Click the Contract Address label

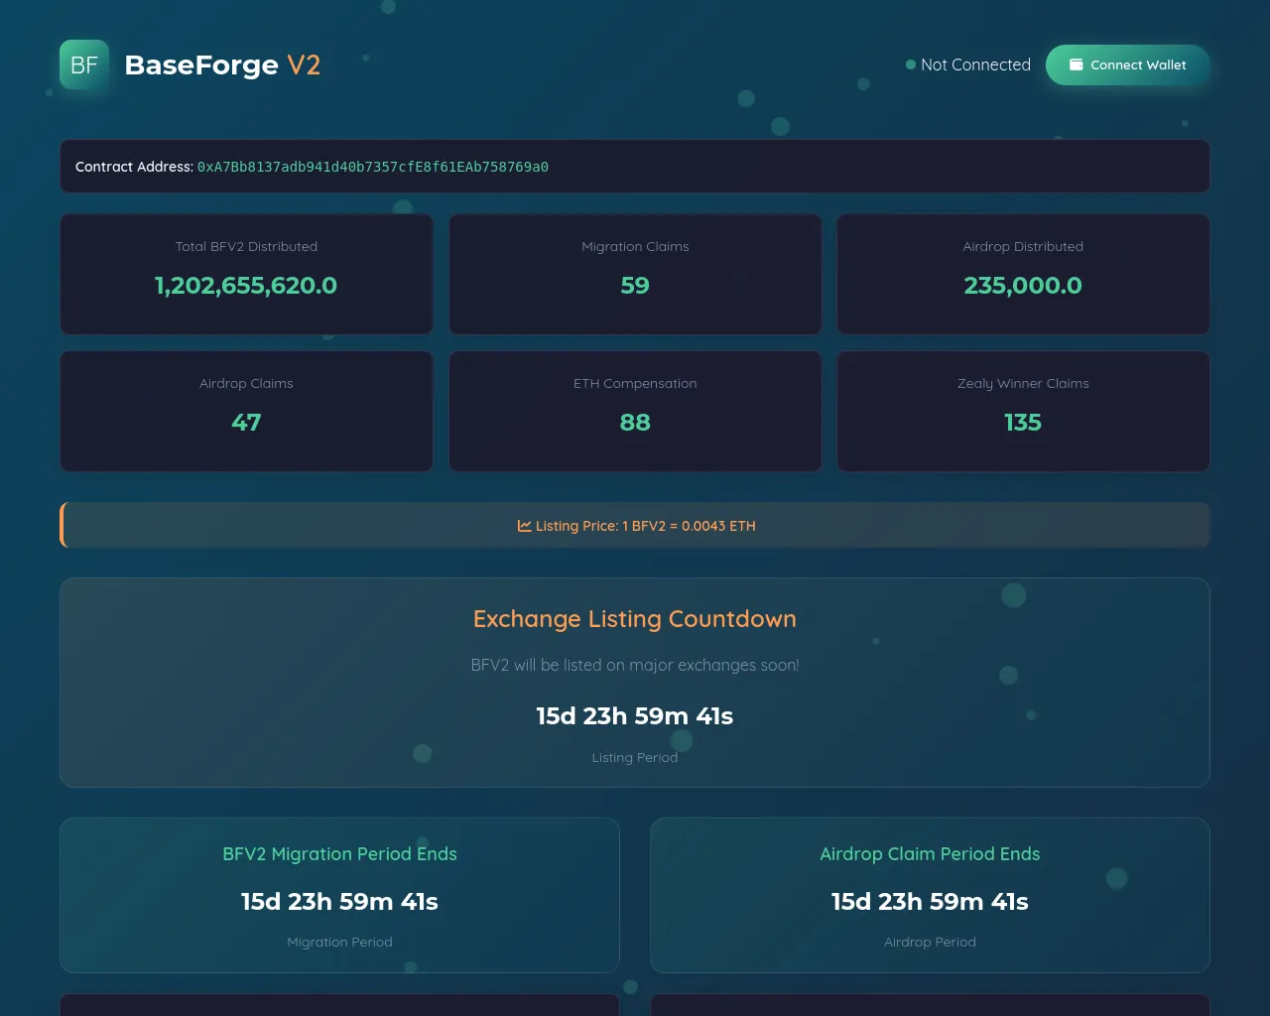click(134, 167)
